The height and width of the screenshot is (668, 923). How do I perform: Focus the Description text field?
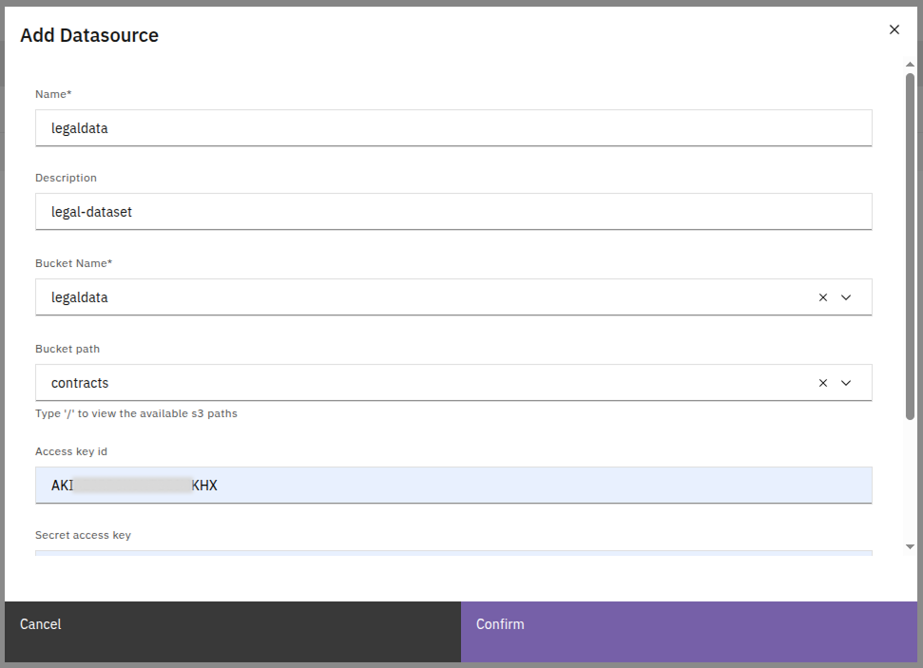(x=452, y=212)
